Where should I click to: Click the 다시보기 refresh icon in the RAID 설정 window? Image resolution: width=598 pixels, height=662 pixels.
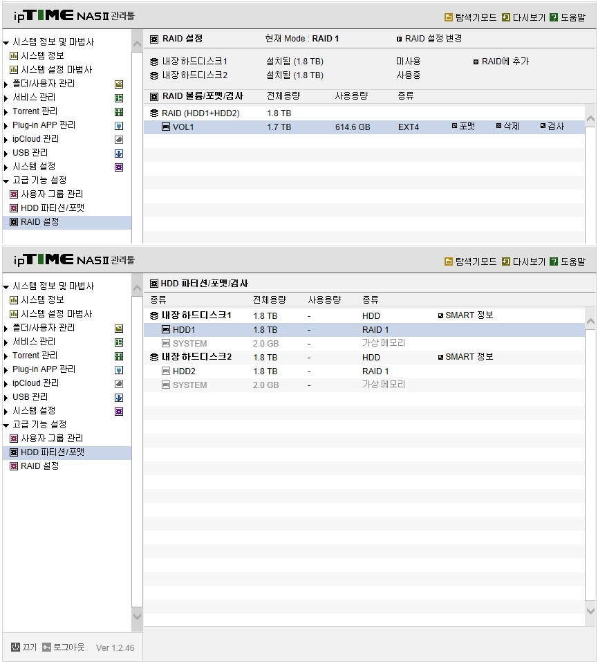pos(505,17)
